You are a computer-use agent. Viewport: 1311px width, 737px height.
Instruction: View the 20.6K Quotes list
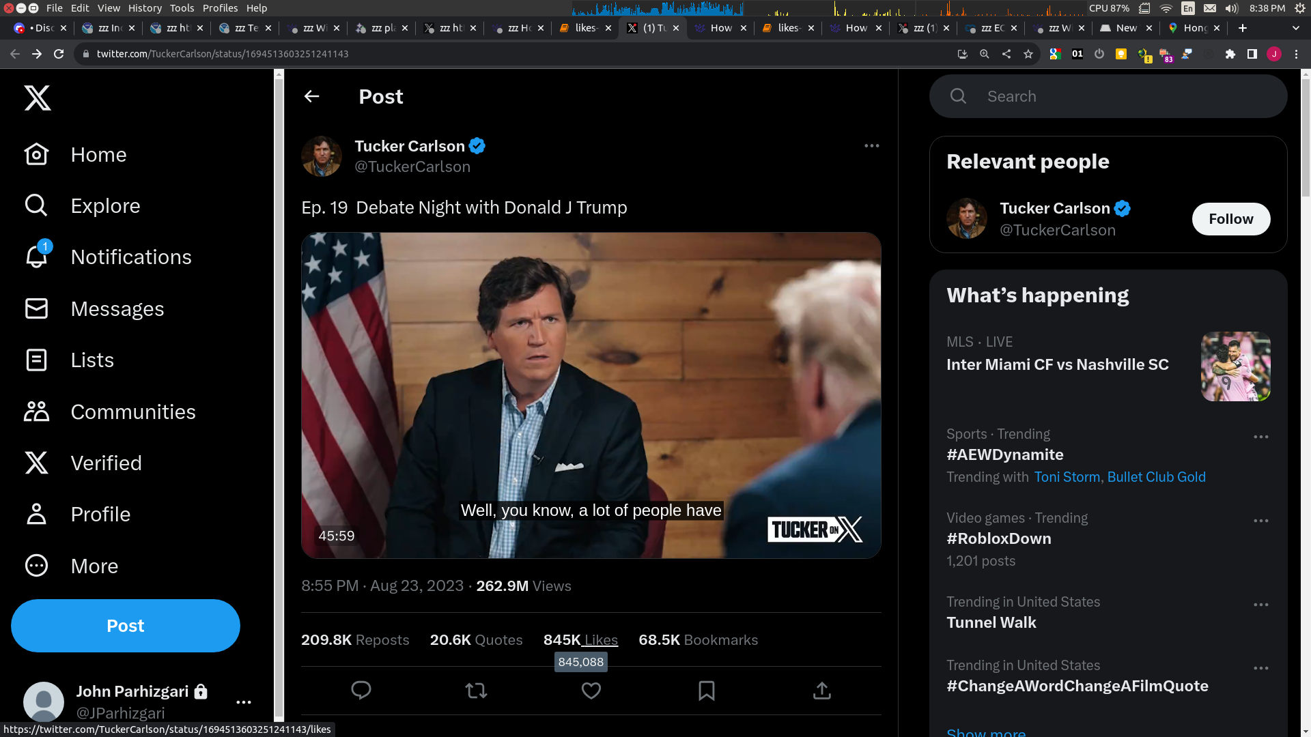click(476, 640)
